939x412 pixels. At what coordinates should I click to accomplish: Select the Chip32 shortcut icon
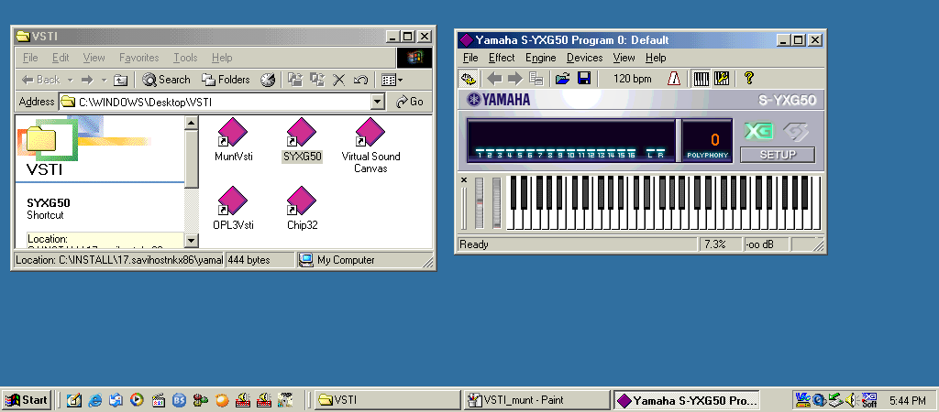pos(302,208)
